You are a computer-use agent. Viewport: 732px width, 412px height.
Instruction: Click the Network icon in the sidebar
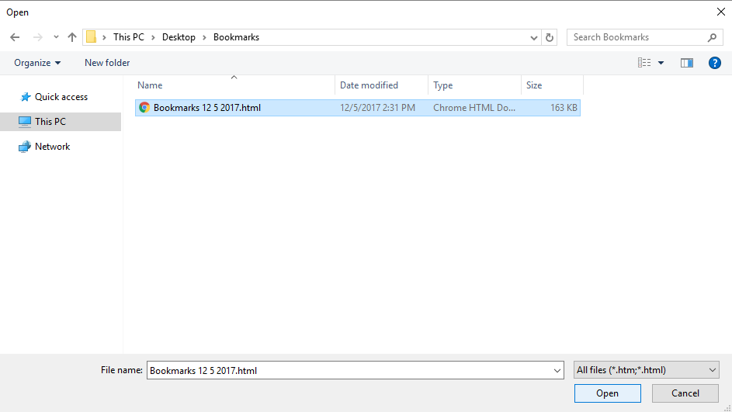pos(25,147)
